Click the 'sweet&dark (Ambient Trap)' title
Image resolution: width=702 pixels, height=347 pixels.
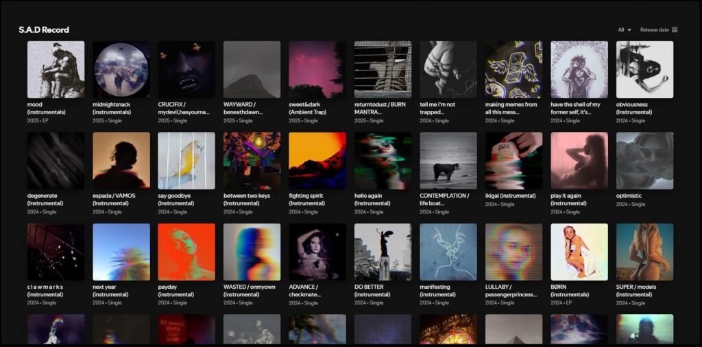(x=308, y=108)
